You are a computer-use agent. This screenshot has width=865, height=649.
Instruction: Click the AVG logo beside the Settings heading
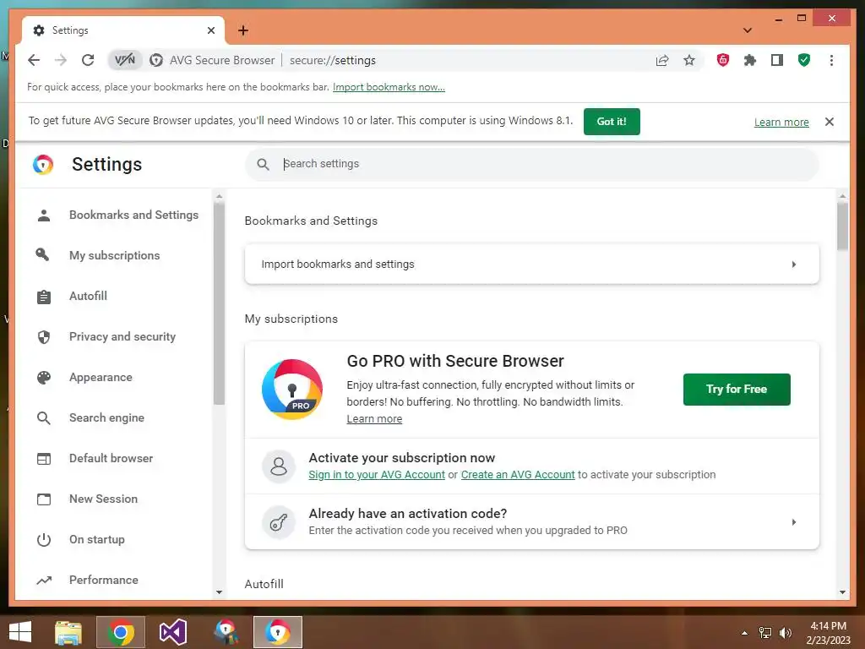(43, 165)
